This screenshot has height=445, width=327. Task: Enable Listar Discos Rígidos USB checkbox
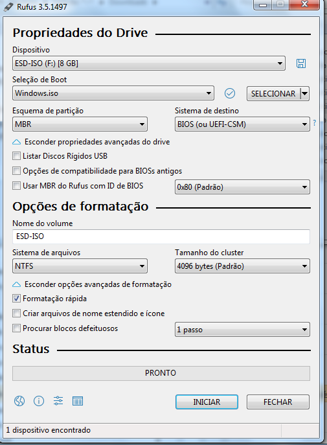(16, 156)
